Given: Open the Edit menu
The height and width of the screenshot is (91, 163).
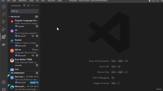Looking at the screenshot, I should 14,1.
